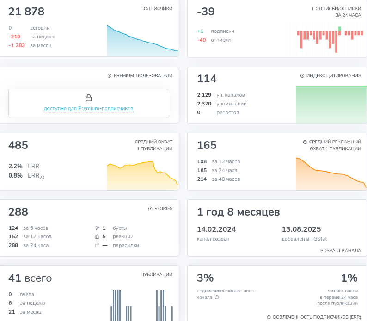The width and height of the screenshot is (367, 321).
Task: Click the lightning boosts icon in Stories card
Action: coord(97,228)
